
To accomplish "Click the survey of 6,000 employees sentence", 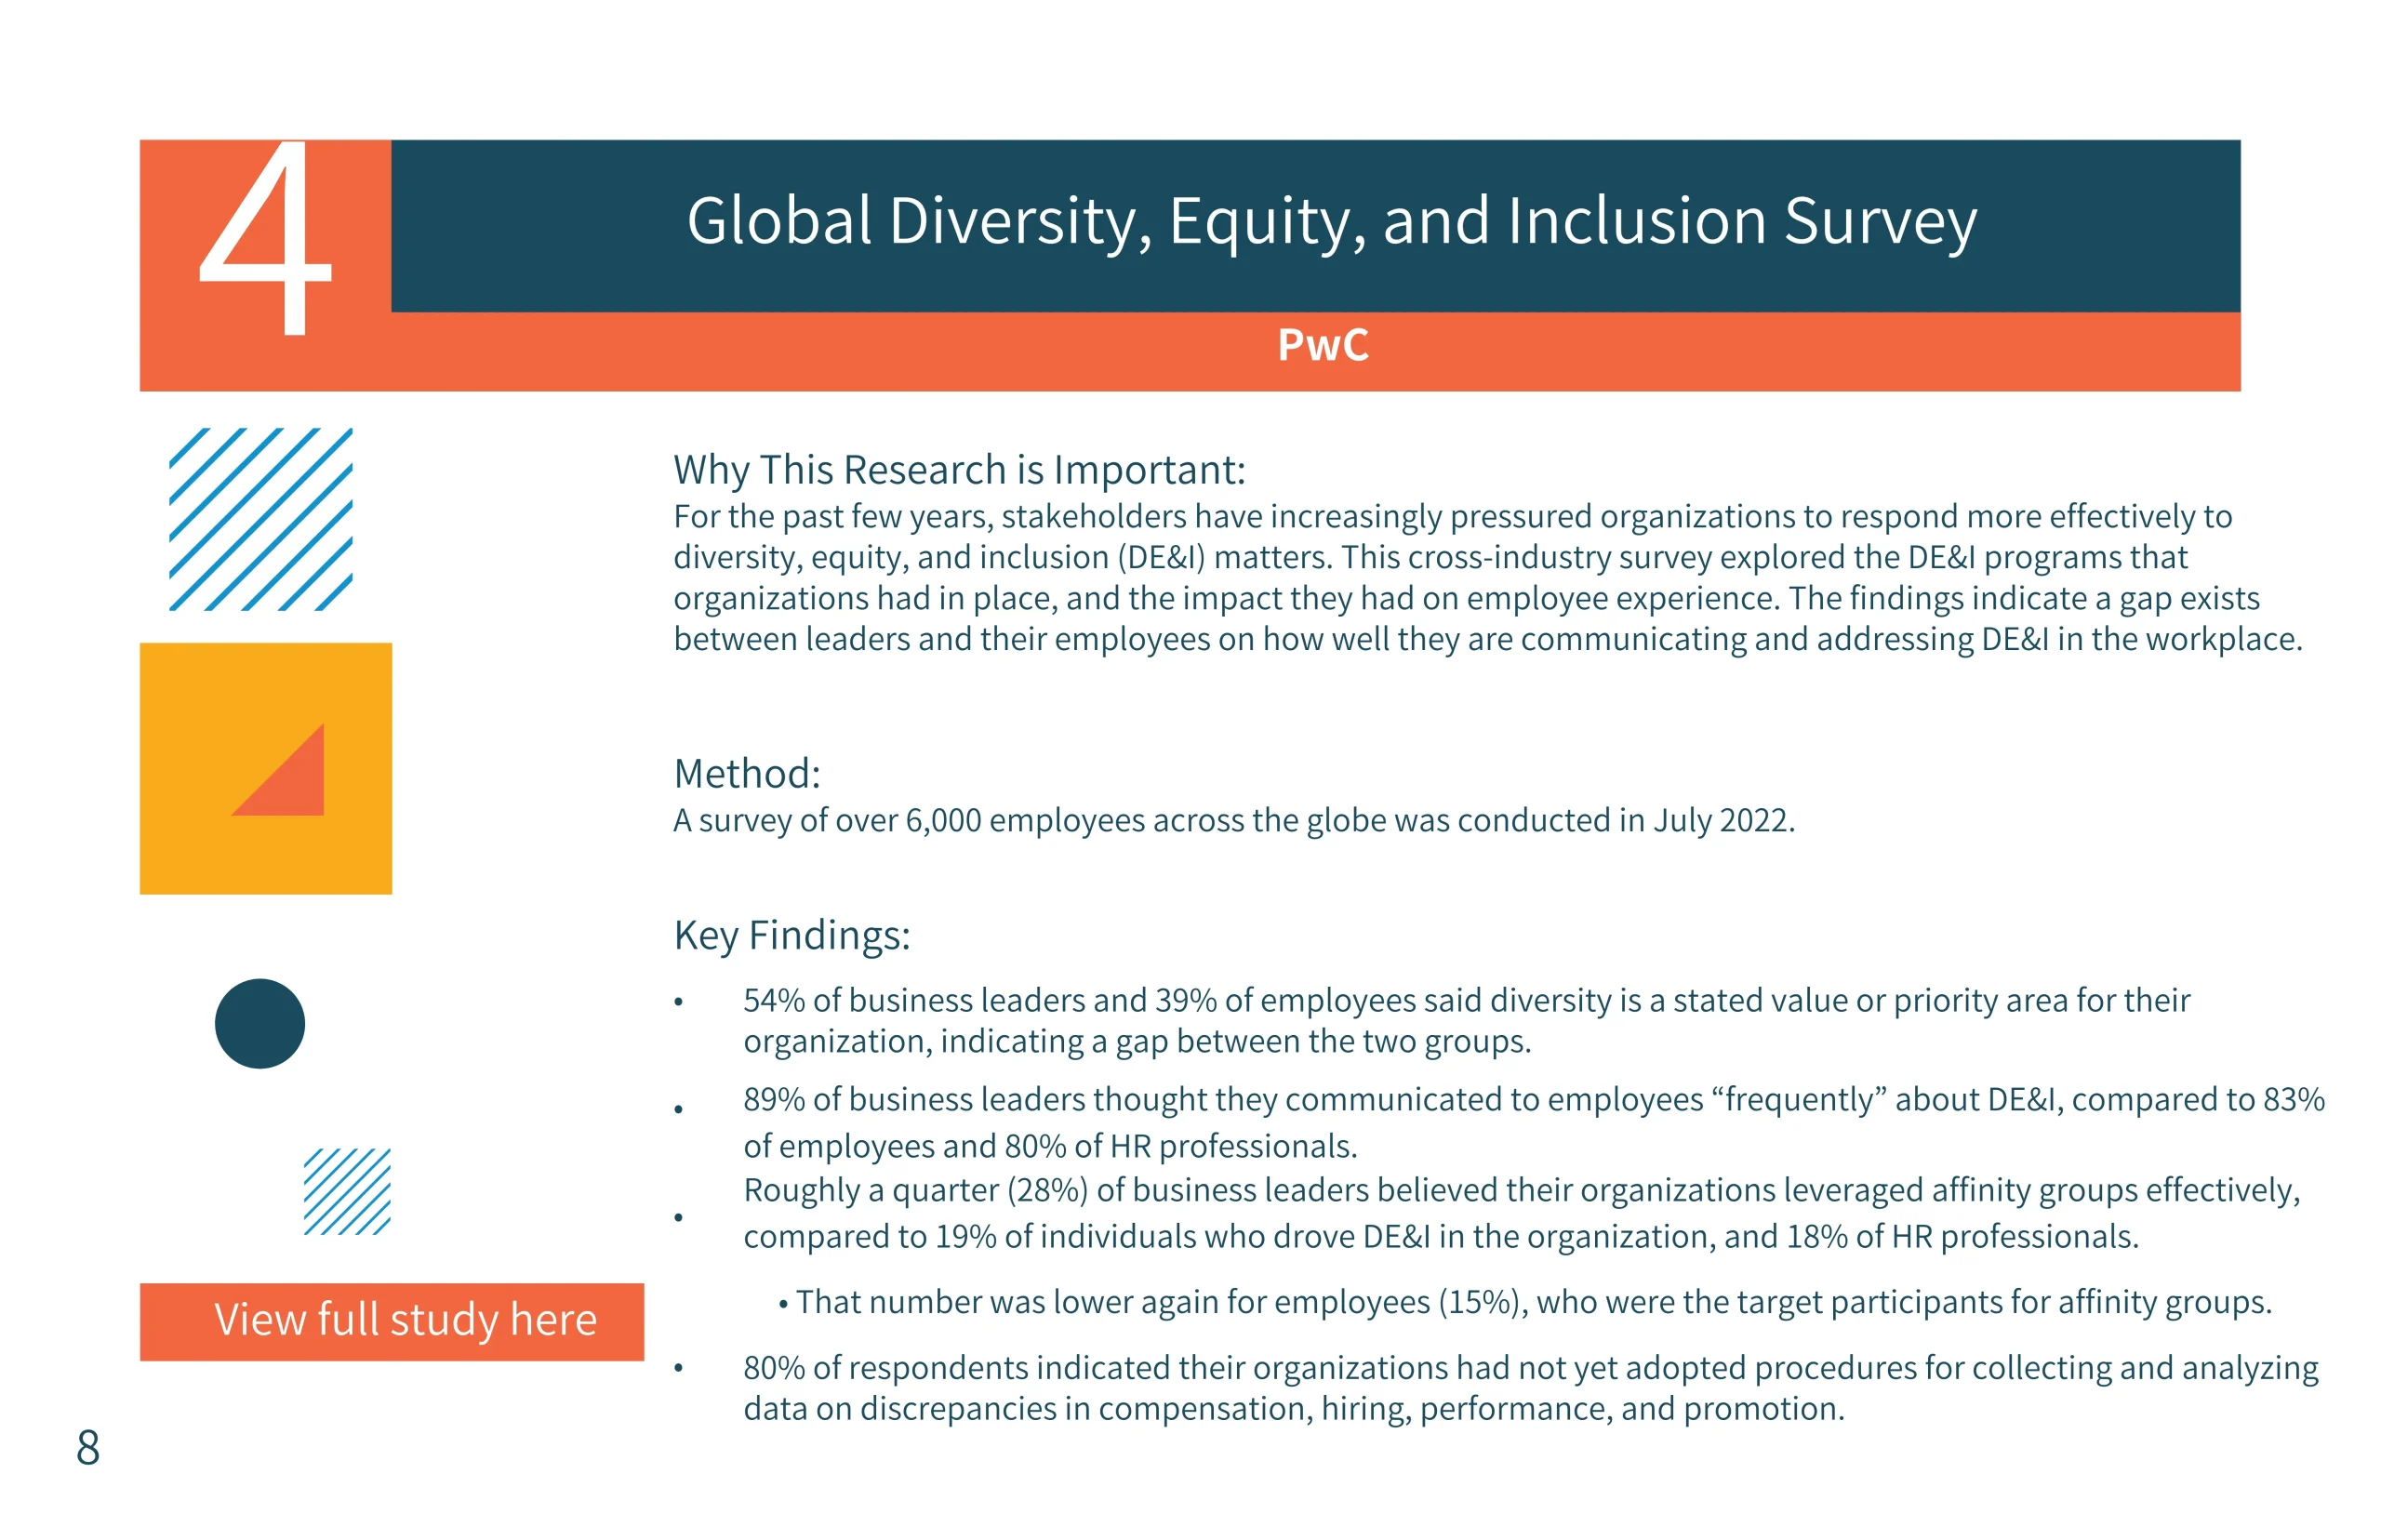I will (x=1233, y=821).
